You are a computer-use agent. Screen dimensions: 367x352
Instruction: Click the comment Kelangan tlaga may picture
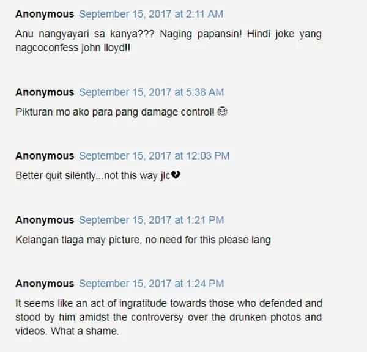[x=143, y=240]
